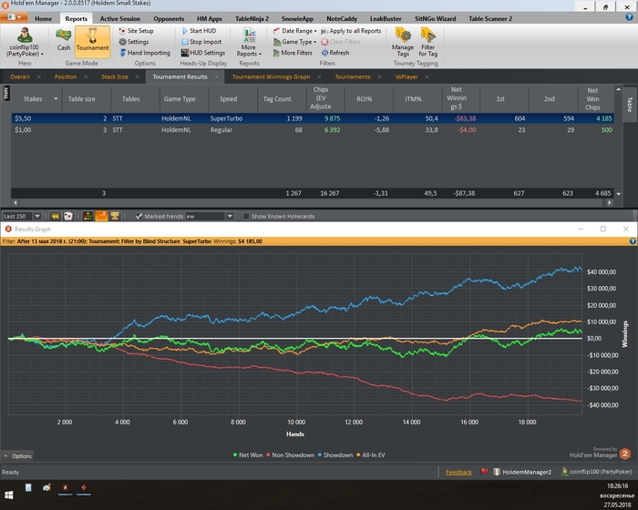Click the colored grid icon in toolbar
The width and height of the screenshot is (638, 510).
(87, 216)
